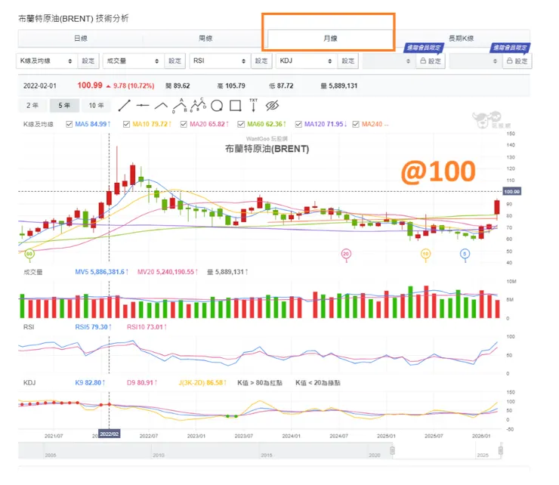Toggle the MA20 moving average checkbox
This screenshot has height=485, width=559.
click(x=184, y=124)
